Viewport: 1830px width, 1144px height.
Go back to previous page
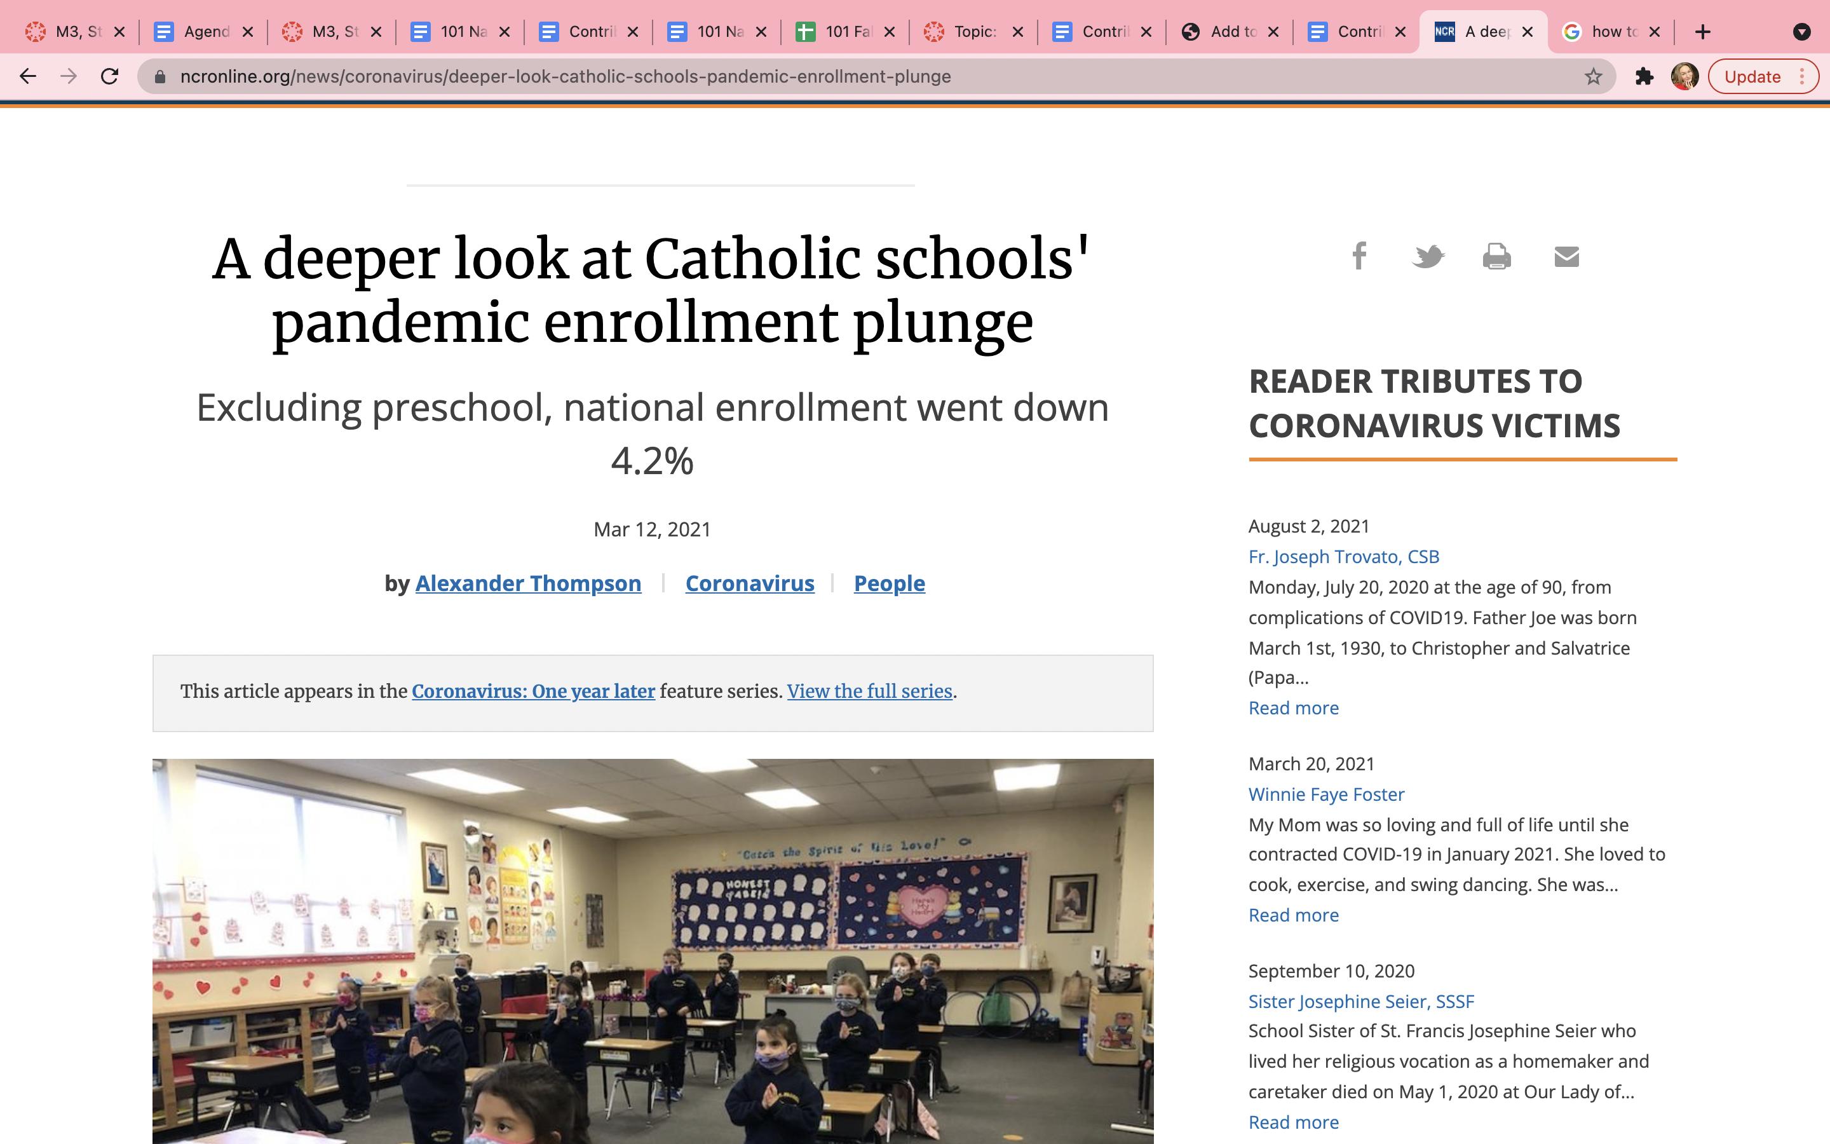[28, 76]
